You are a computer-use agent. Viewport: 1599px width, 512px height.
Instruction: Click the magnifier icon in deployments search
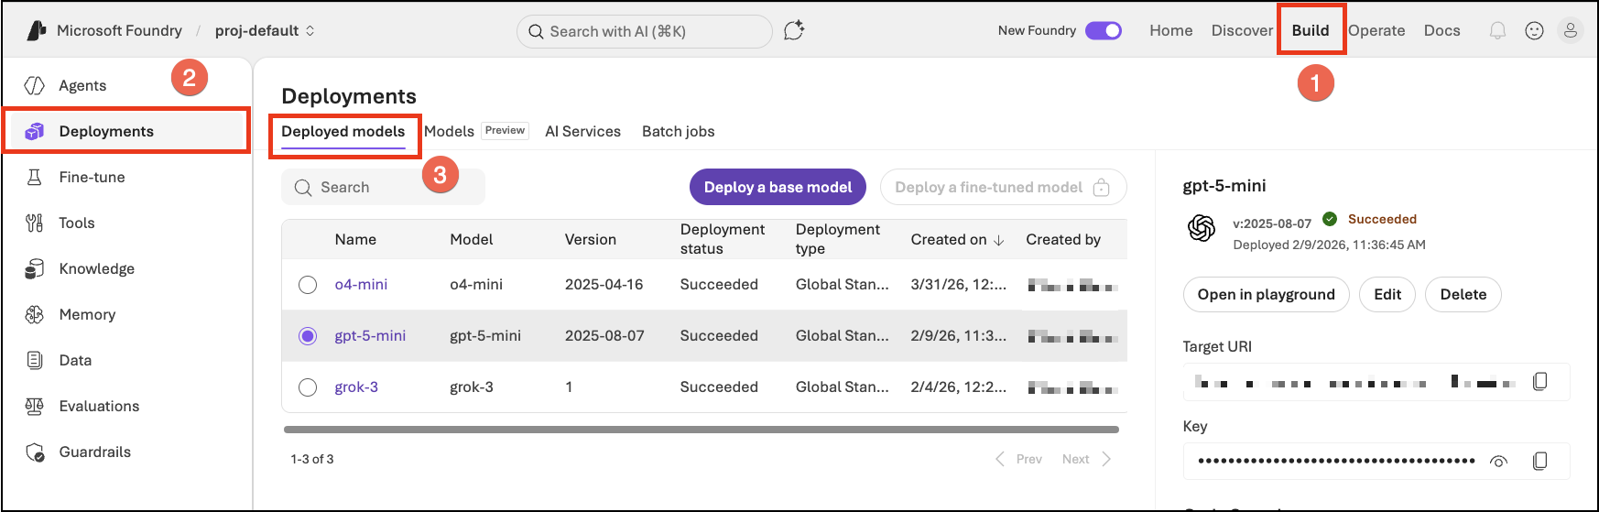coord(303,188)
